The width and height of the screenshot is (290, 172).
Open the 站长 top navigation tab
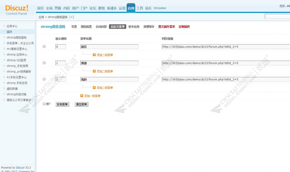tap(148, 8)
